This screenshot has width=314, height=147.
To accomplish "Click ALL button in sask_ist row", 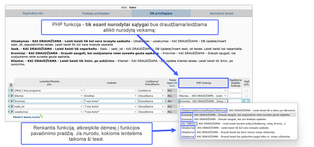I will [x=172, y=106].
